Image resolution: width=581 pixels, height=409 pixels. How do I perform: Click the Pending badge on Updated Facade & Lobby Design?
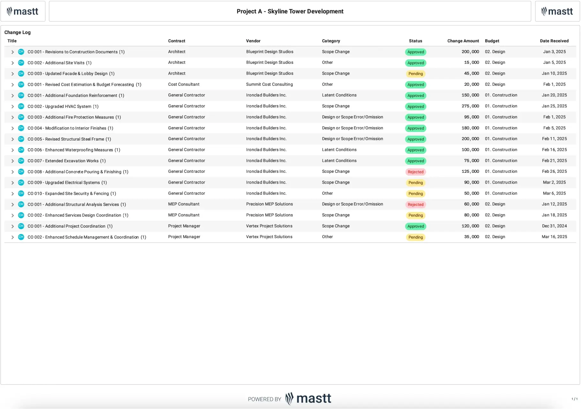(x=415, y=74)
